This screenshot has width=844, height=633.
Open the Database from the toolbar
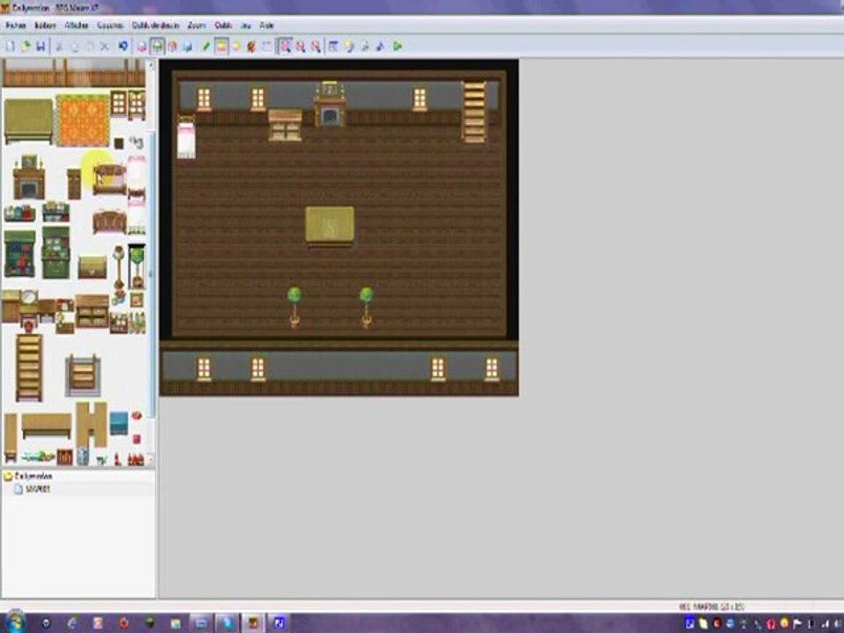[334, 47]
